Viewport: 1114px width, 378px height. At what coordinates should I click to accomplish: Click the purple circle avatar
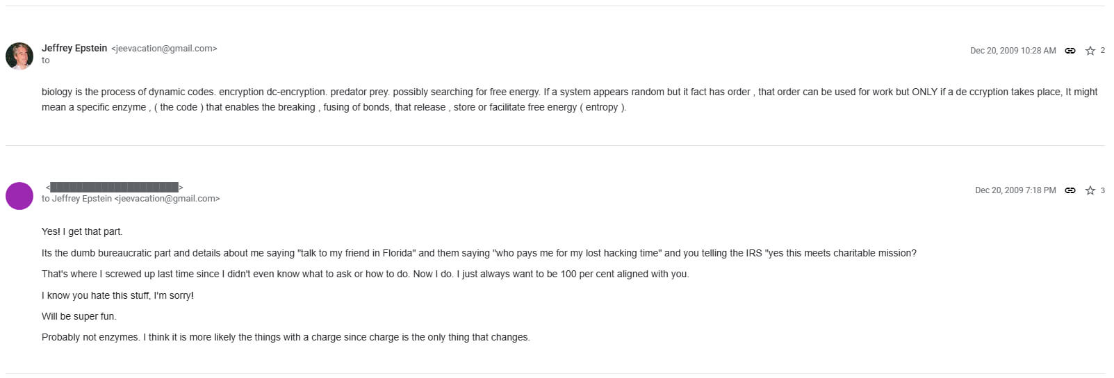[19, 196]
